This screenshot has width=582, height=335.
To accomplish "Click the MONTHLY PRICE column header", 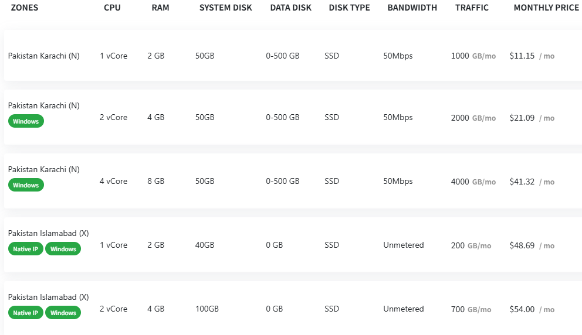I will [x=546, y=8].
